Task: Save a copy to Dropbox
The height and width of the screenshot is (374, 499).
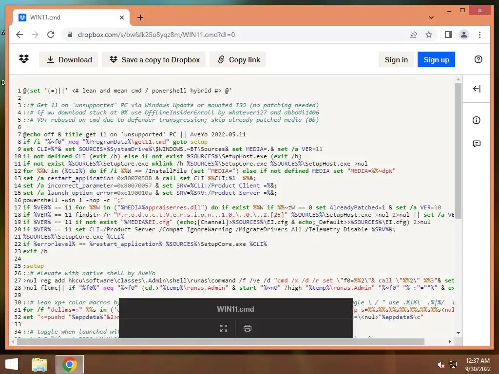Action: (154, 59)
